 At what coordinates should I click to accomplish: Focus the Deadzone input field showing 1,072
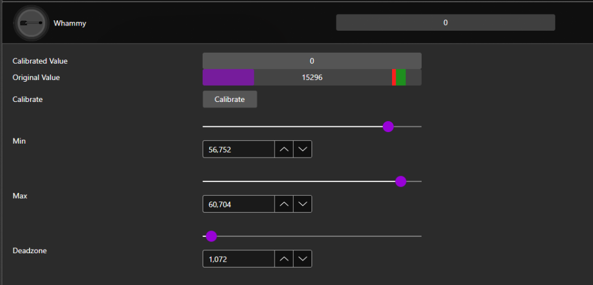[238, 259]
